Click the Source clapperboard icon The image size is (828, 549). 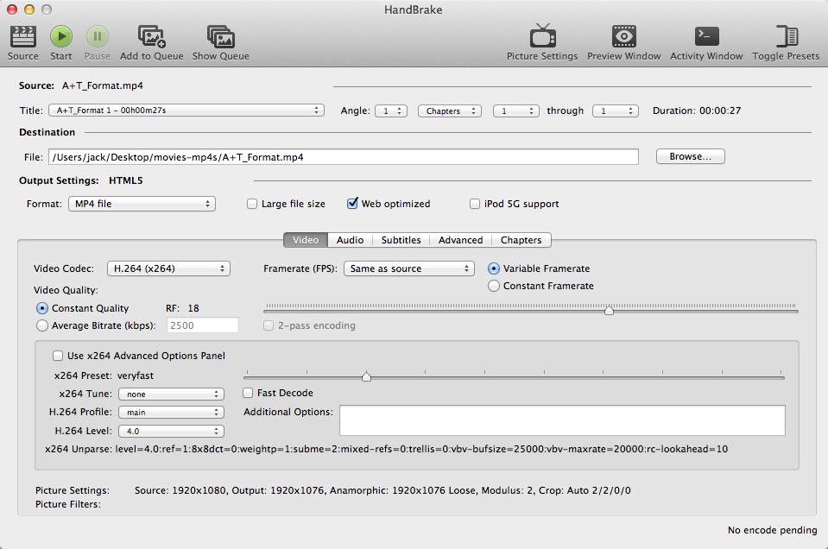(22, 36)
